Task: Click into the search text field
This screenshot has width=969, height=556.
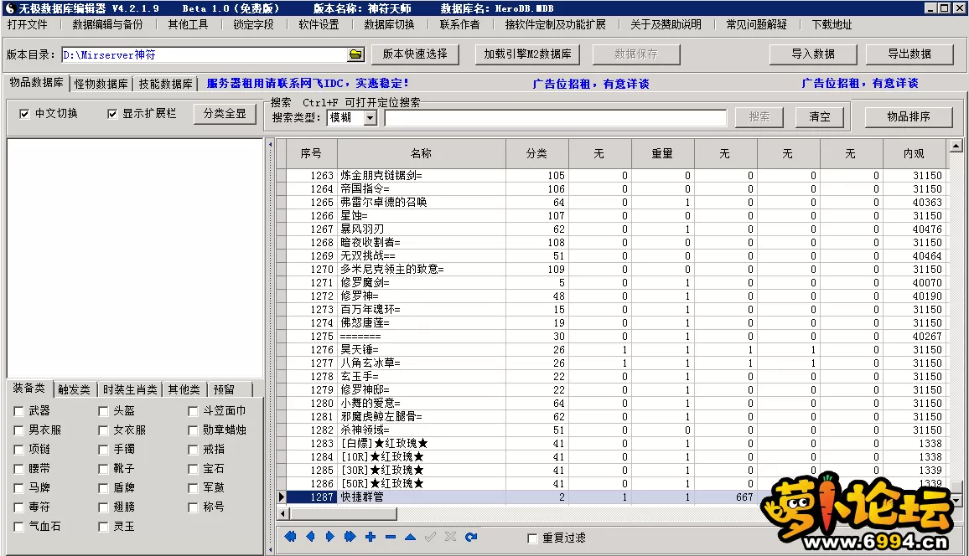Action: [x=556, y=117]
